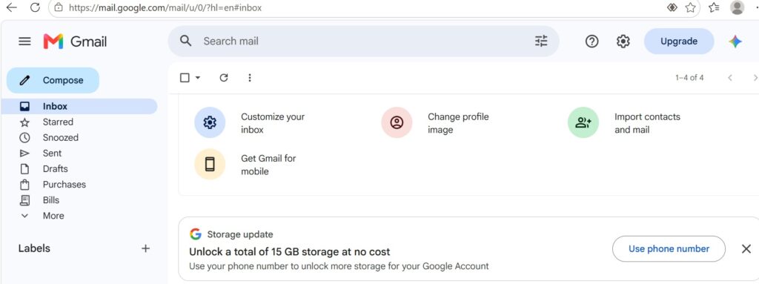Click the search options filter icon
Viewport: 759px width, 284px height.
540,42
